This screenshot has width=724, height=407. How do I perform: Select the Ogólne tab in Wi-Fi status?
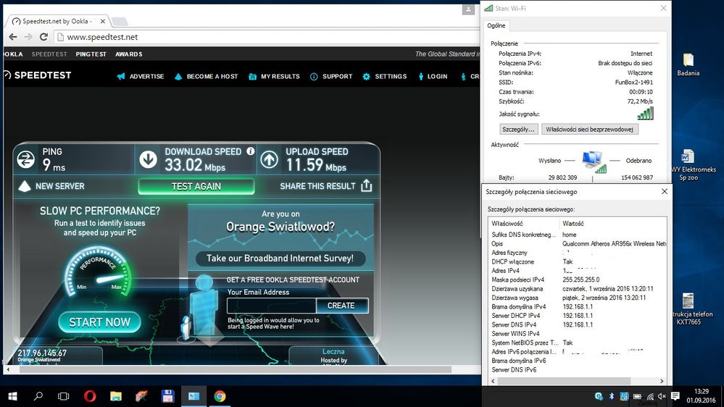coord(496,26)
